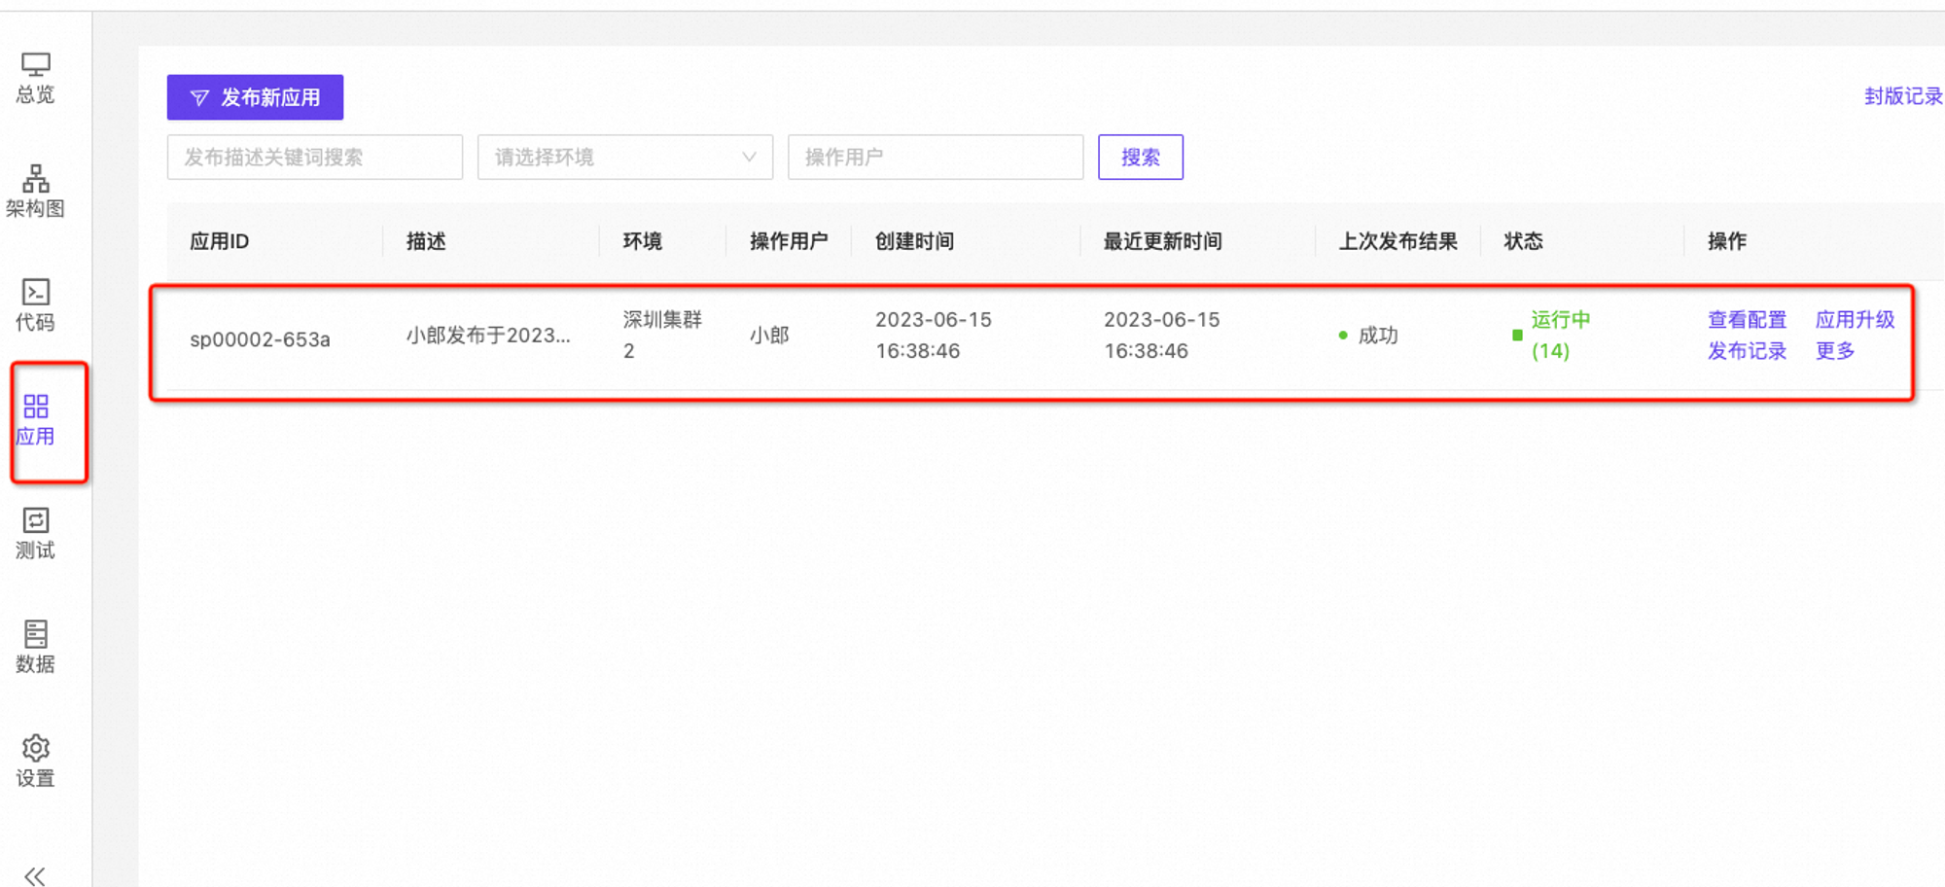
Task: Select the 数据 data section
Action: coord(35,647)
